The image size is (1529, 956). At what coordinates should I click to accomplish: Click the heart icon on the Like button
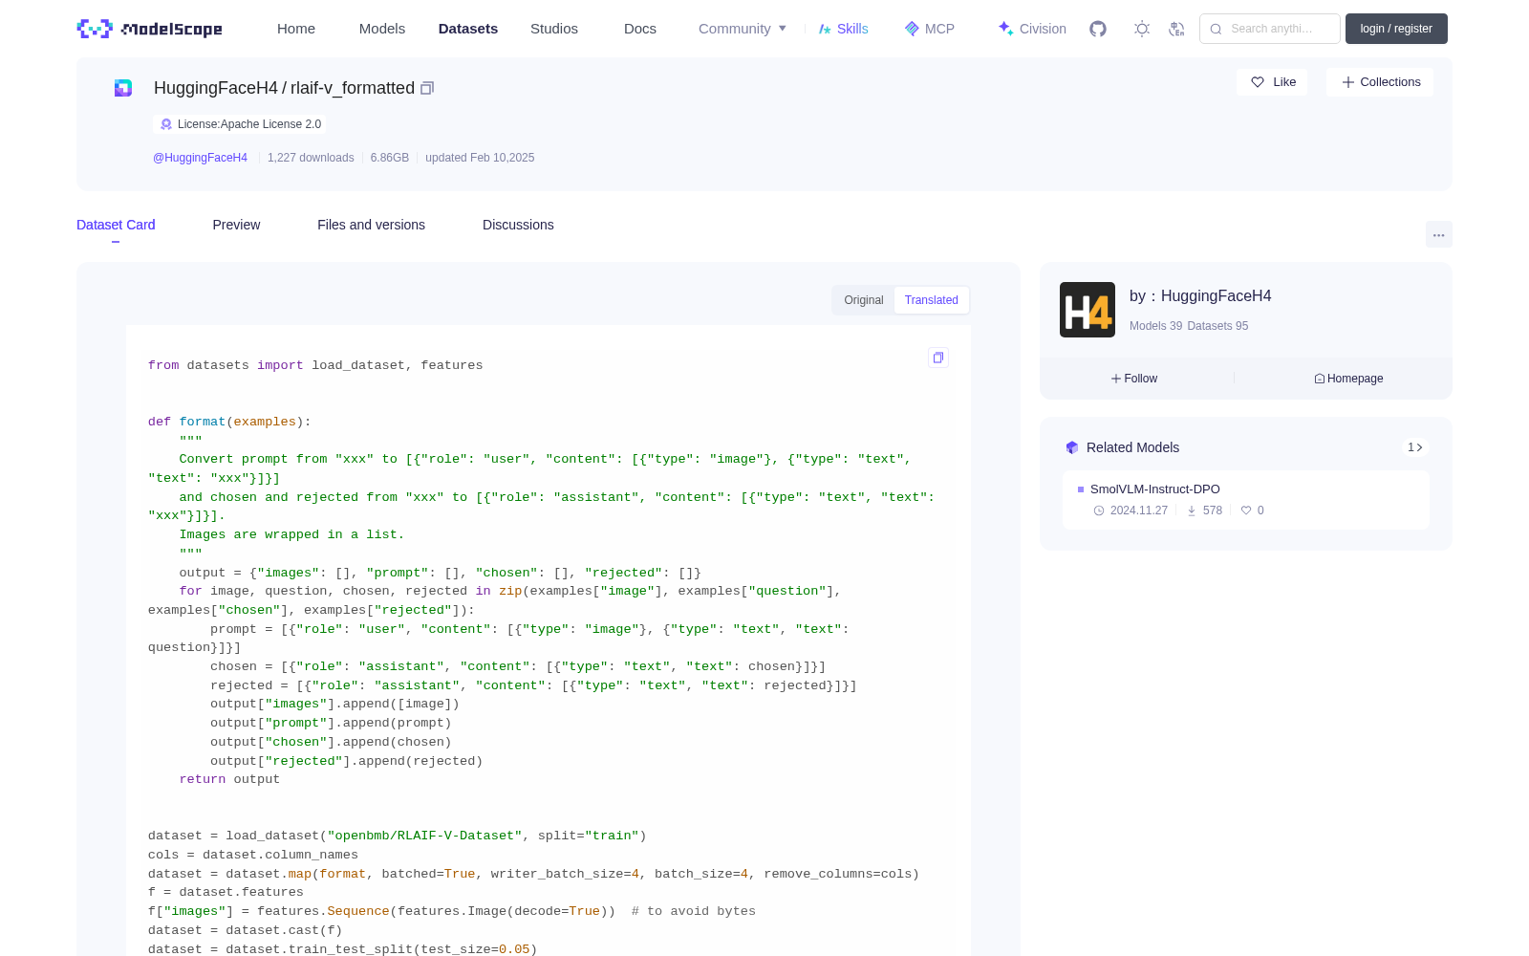pyautogui.click(x=1258, y=82)
